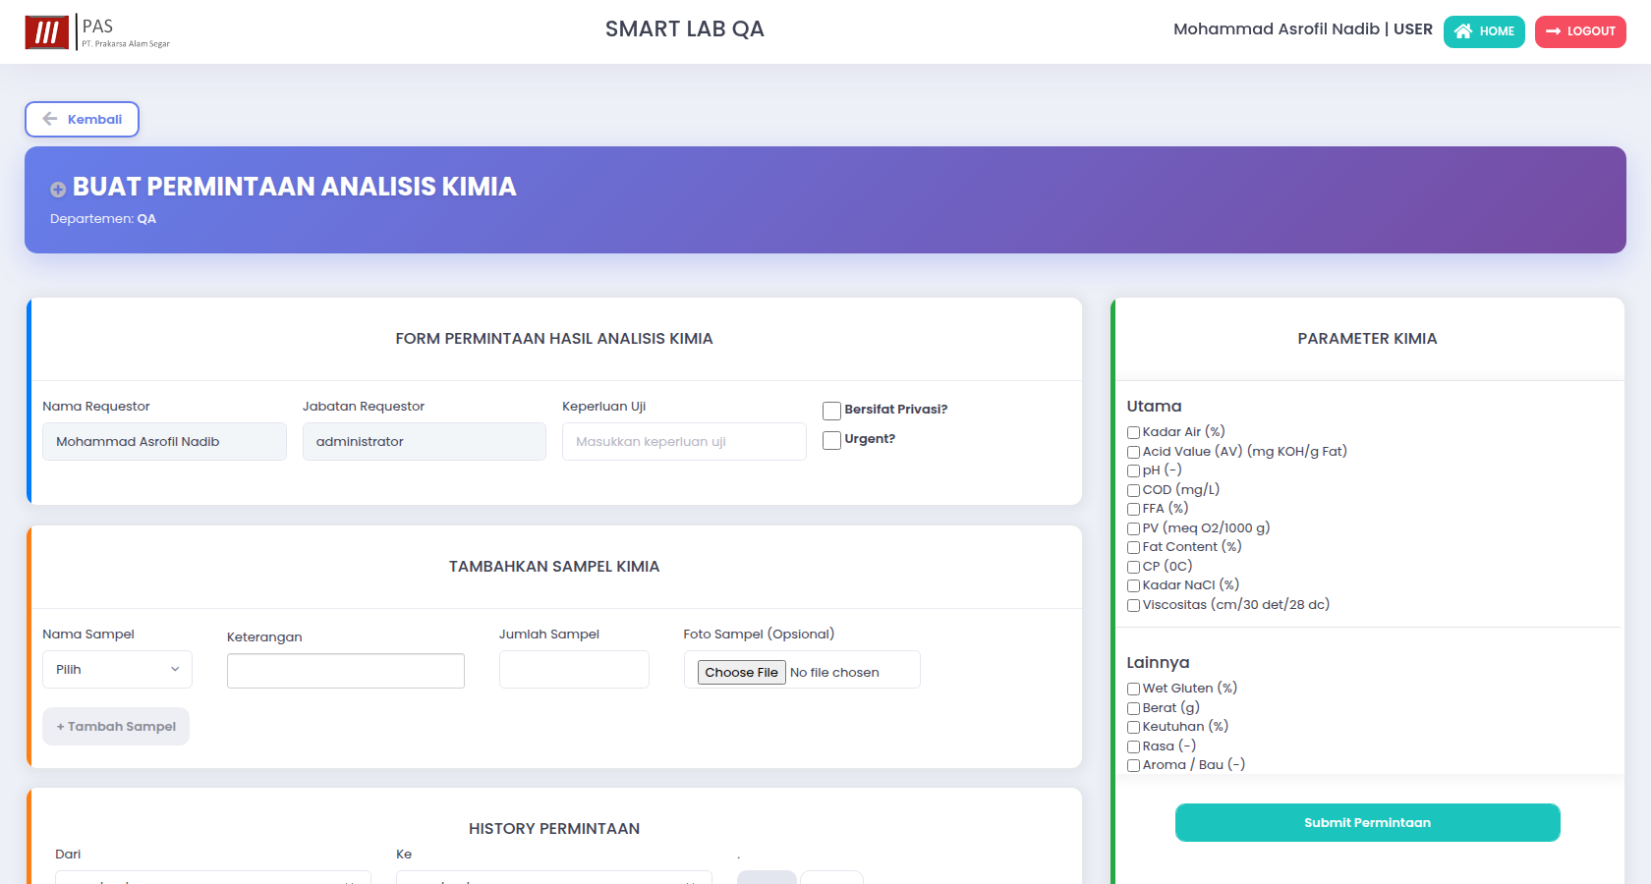Click the PAS company logo
Image resolution: width=1651 pixels, height=884 pixels.
tap(97, 32)
